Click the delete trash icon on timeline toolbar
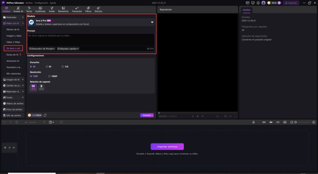The height and width of the screenshot is (174, 318). point(17,122)
